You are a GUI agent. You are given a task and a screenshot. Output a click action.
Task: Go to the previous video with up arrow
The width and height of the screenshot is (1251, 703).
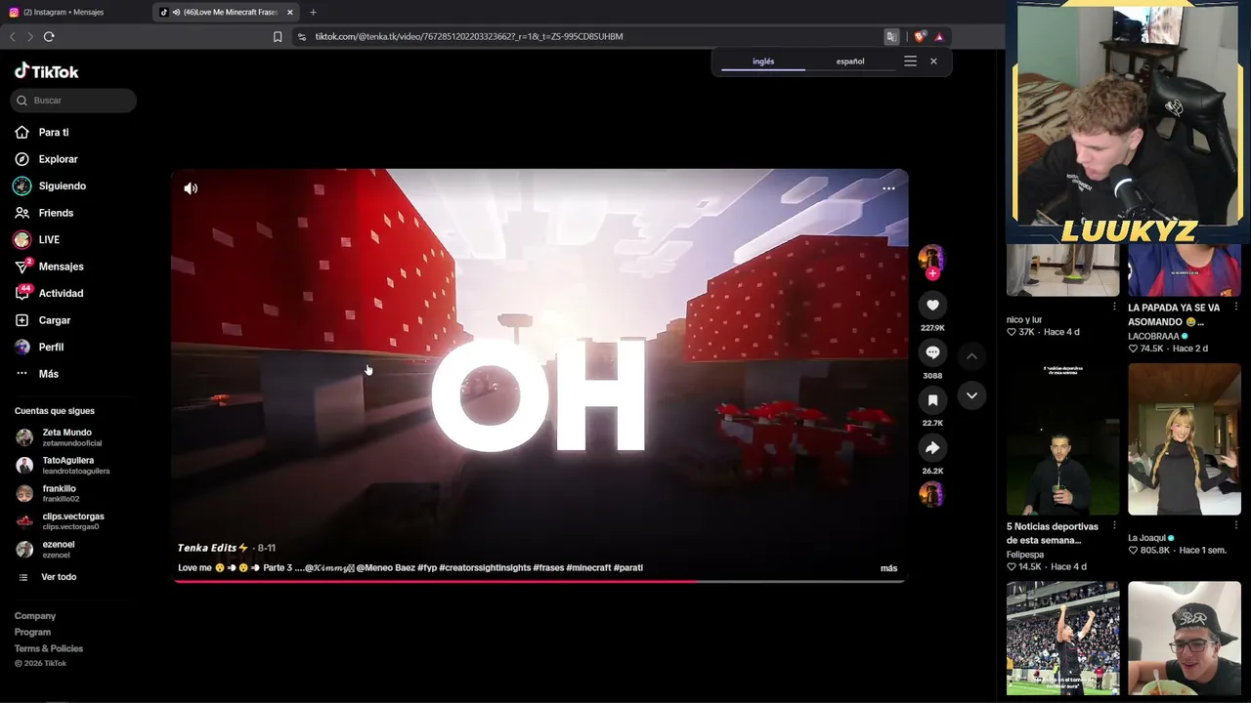point(971,356)
